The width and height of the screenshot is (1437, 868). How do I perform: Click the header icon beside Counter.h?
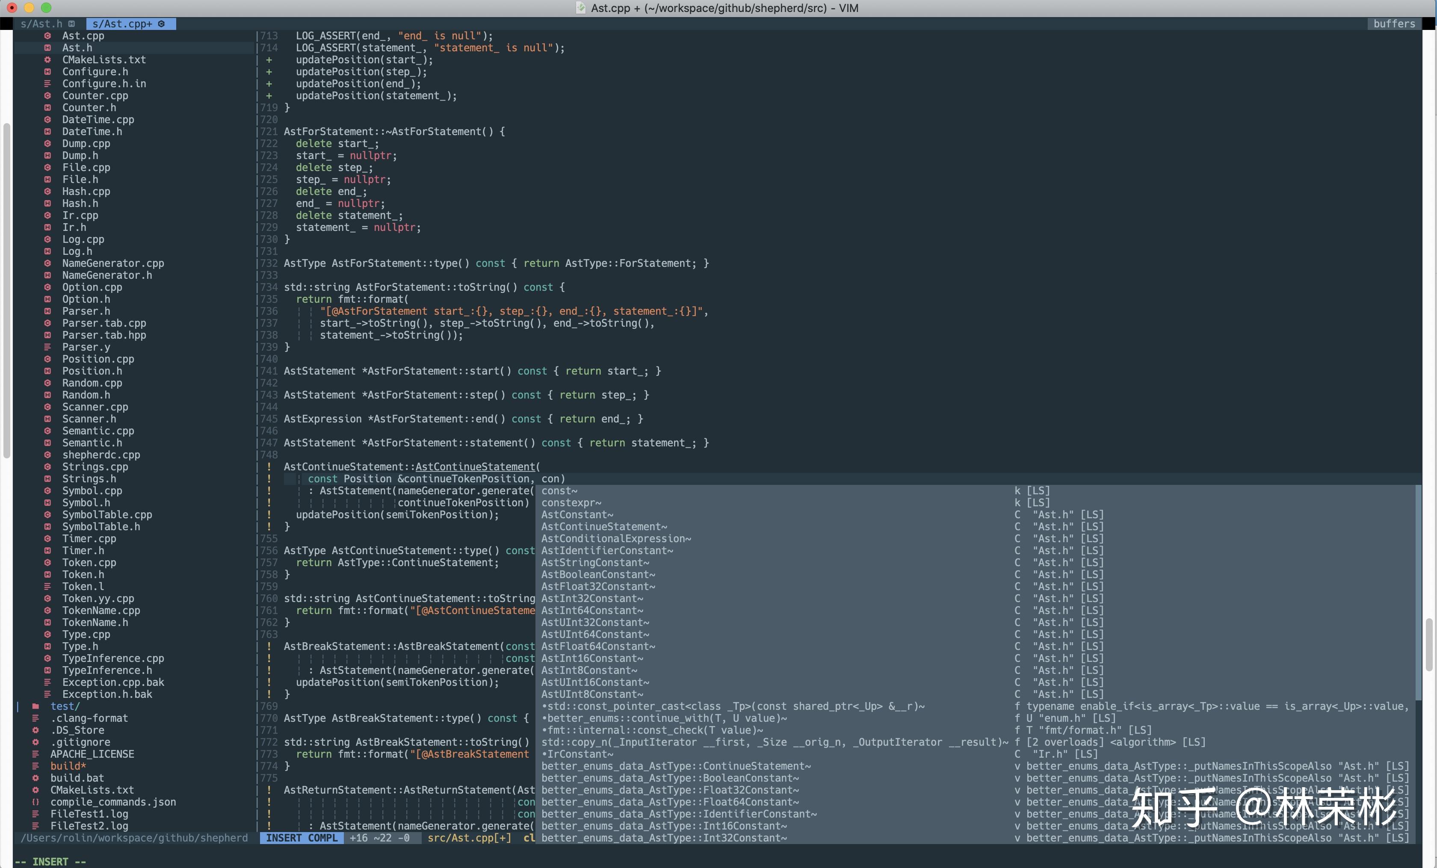[47, 108]
